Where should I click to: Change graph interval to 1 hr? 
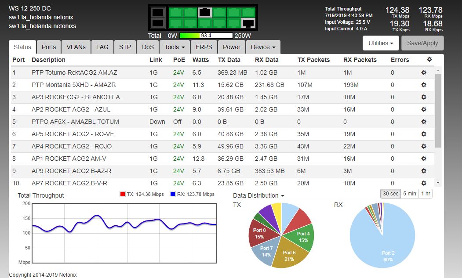tap(426, 194)
